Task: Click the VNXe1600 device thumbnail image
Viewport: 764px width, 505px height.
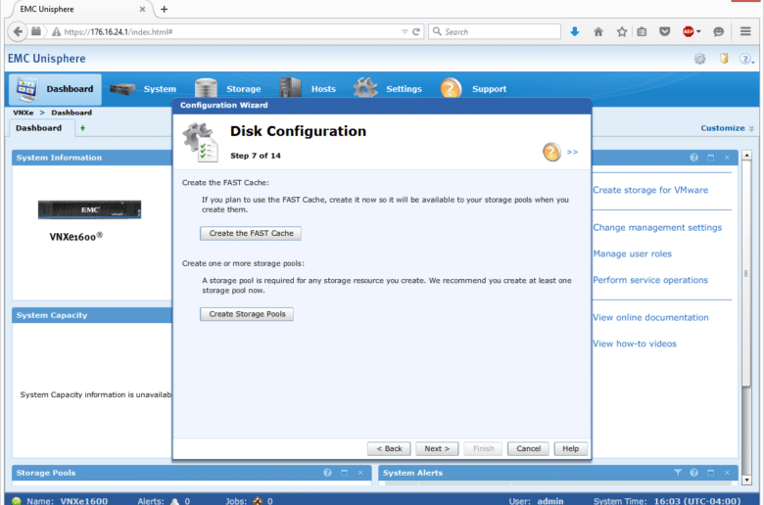Action: tap(90, 209)
